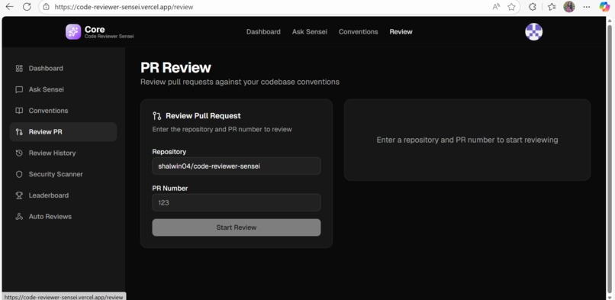
Task: Click the Conventions book icon in sidebar
Action: coord(19,111)
